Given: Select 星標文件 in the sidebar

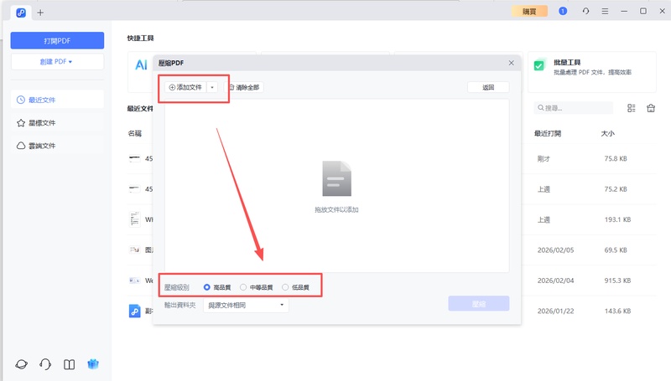Looking at the screenshot, I should [x=57, y=122].
